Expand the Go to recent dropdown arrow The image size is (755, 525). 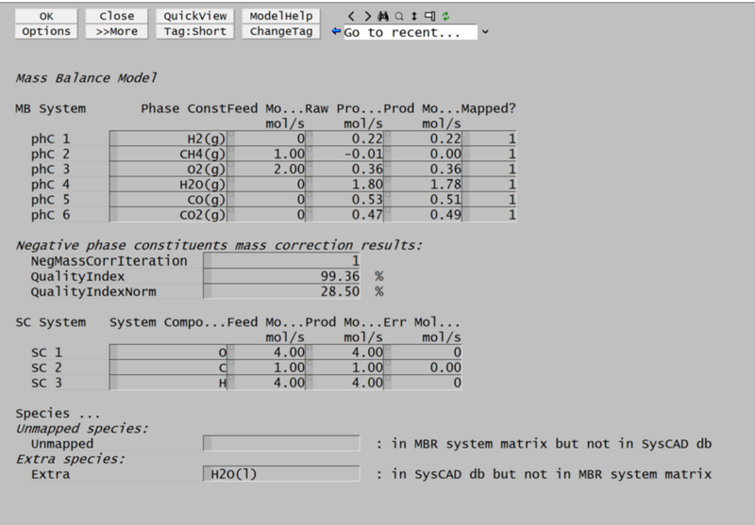click(x=485, y=32)
